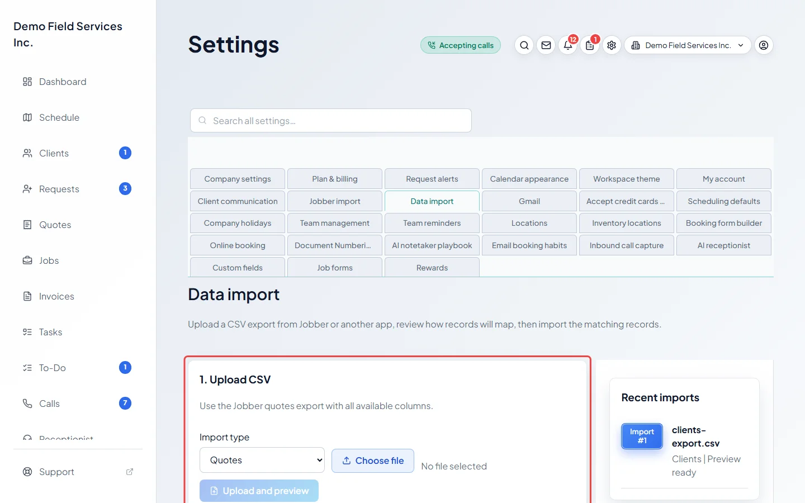805x503 pixels.
Task: Open the Team management tab
Action: [x=335, y=223]
